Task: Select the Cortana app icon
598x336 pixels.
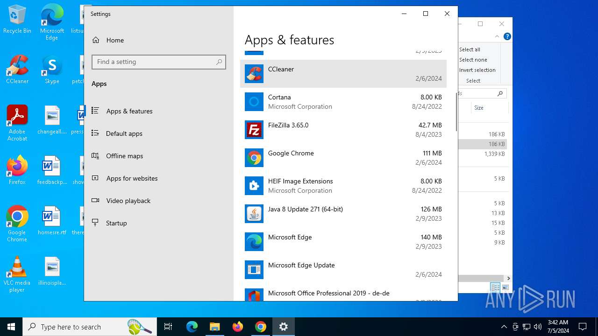Action: [254, 102]
